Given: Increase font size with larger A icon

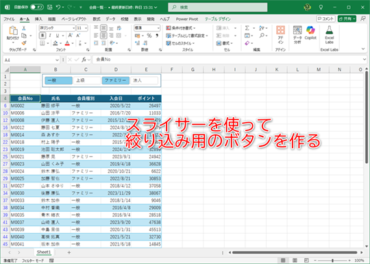Looking at the screenshot, I should 71,36.
